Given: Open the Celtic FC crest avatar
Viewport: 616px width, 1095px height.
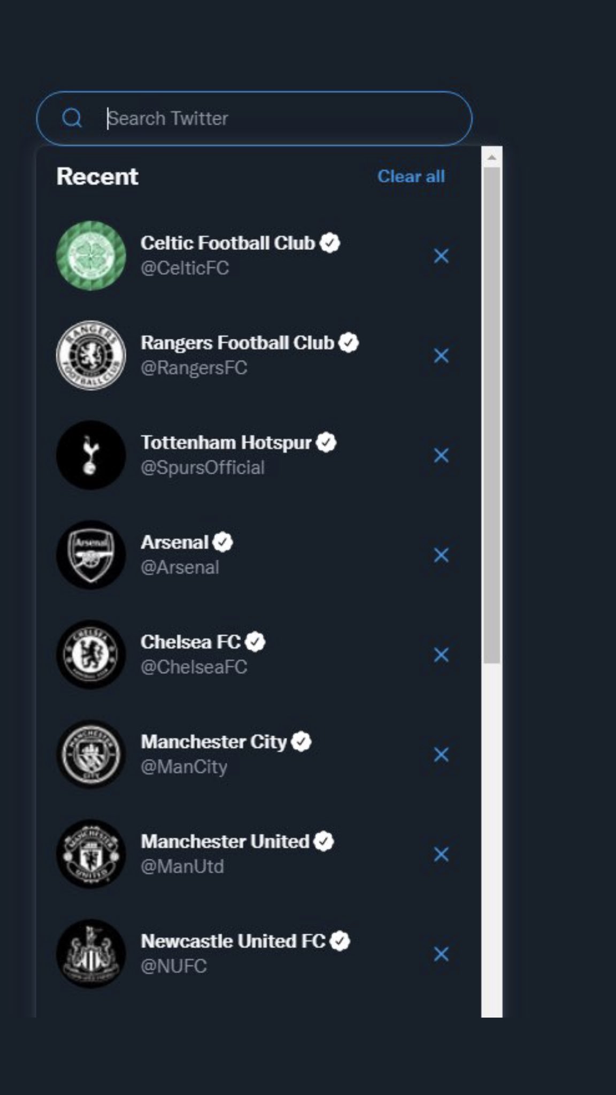Looking at the screenshot, I should pyautogui.click(x=91, y=256).
